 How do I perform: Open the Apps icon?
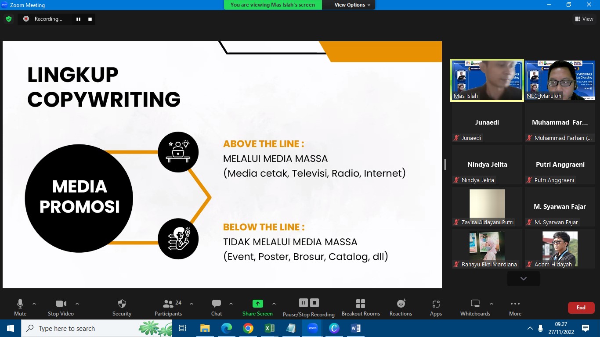tap(436, 304)
